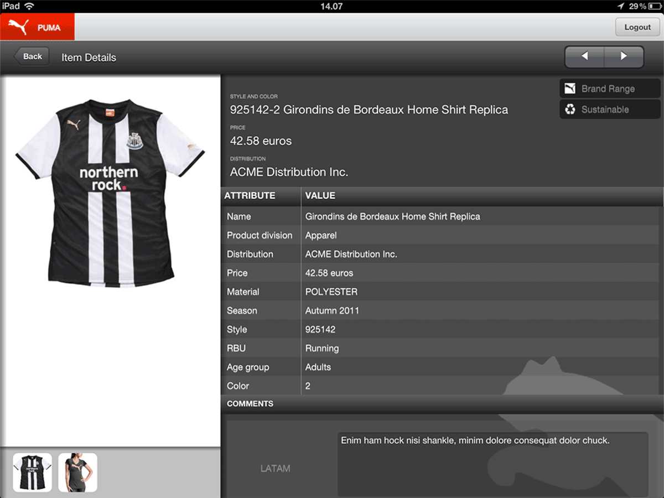Click the LATAM comment text field
664x498 pixels.
tap(492, 465)
